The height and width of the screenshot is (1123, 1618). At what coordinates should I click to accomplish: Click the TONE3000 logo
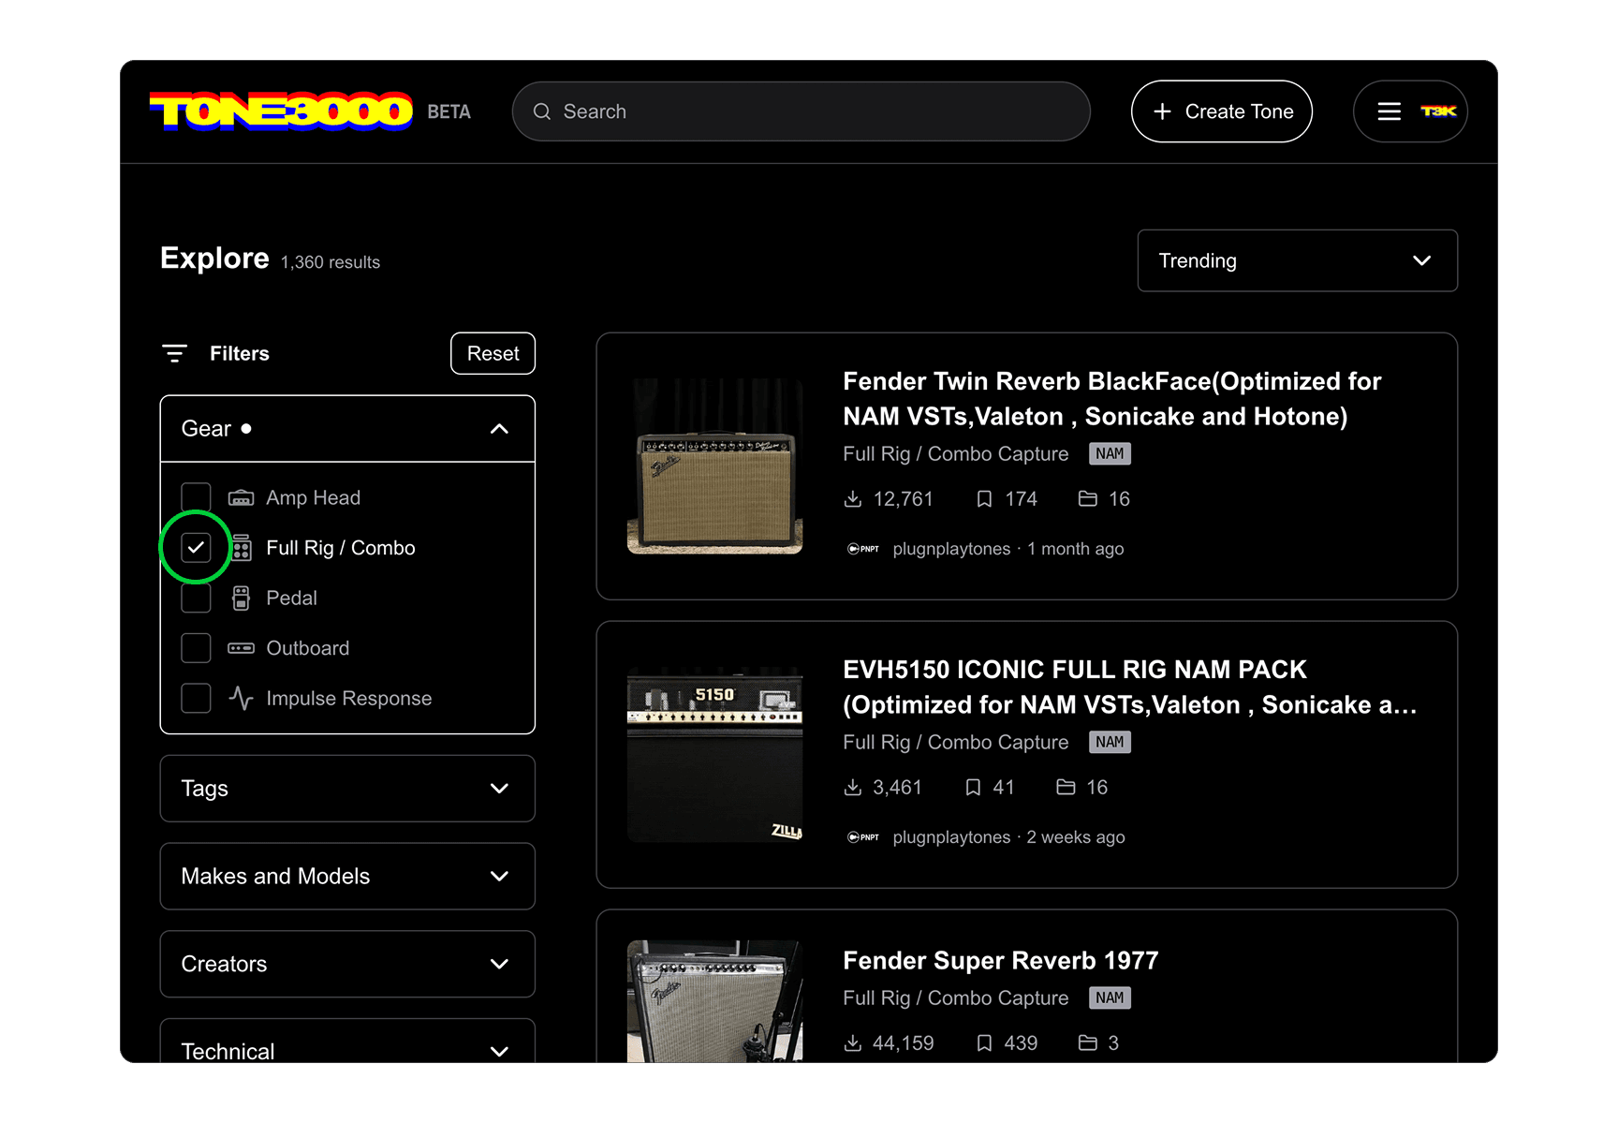coord(281,111)
